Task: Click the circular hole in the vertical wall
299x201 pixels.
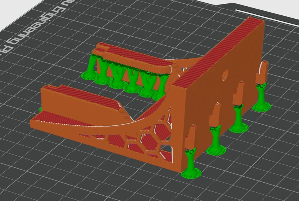Action: (225, 75)
